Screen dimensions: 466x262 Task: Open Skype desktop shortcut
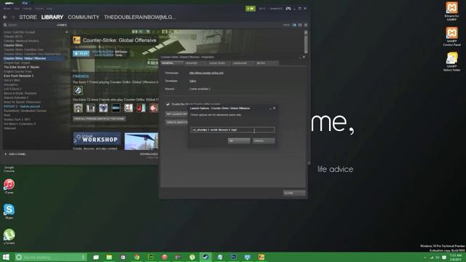click(x=9, y=212)
